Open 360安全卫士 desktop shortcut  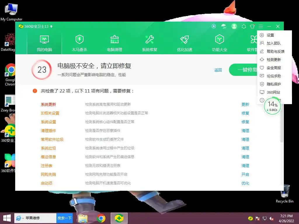point(8,133)
